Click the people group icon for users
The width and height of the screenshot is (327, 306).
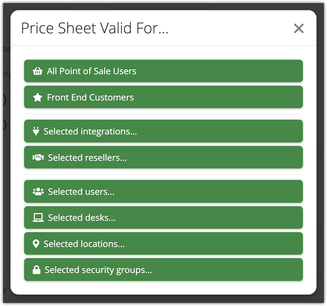coord(38,192)
